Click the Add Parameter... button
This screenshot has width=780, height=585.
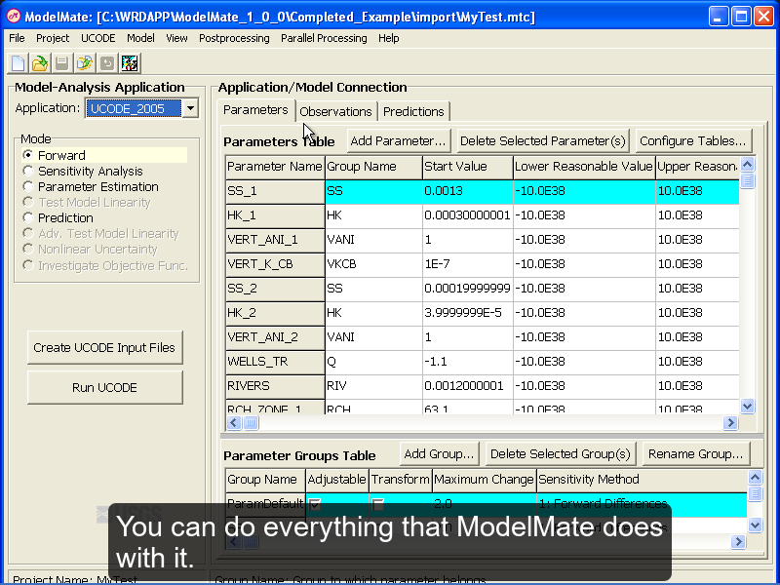point(398,140)
